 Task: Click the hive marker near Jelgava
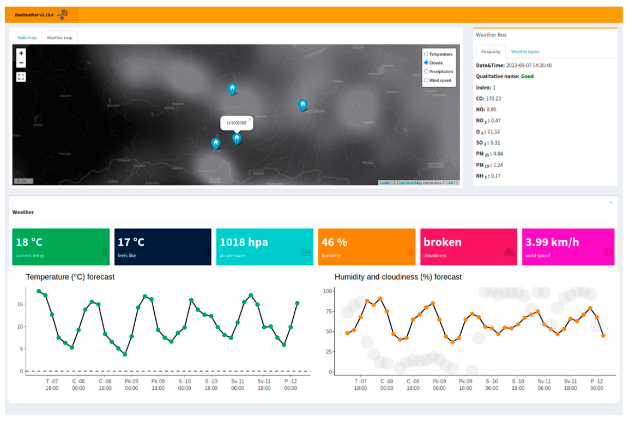coord(303,105)
